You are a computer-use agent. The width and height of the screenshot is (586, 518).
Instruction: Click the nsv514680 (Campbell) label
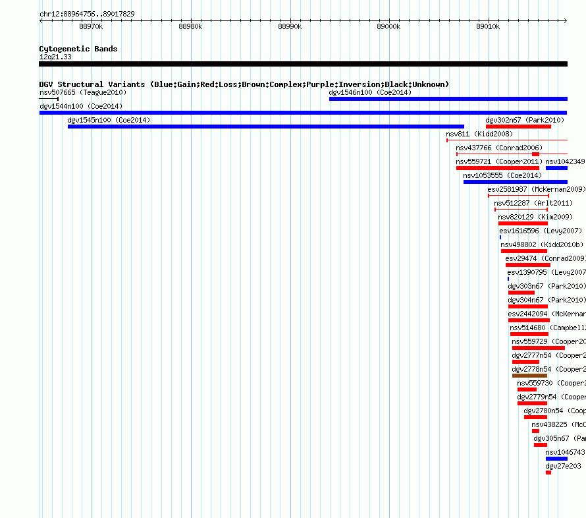[548, 328]
